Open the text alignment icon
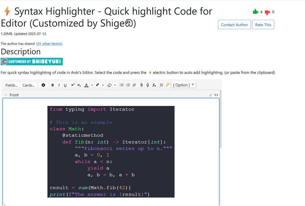Screen dimensions: 305x206 click(134, 85)
